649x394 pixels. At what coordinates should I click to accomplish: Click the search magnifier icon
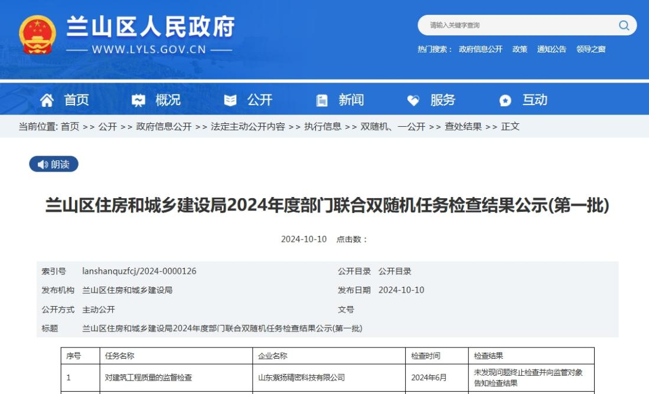coord(624,25)
